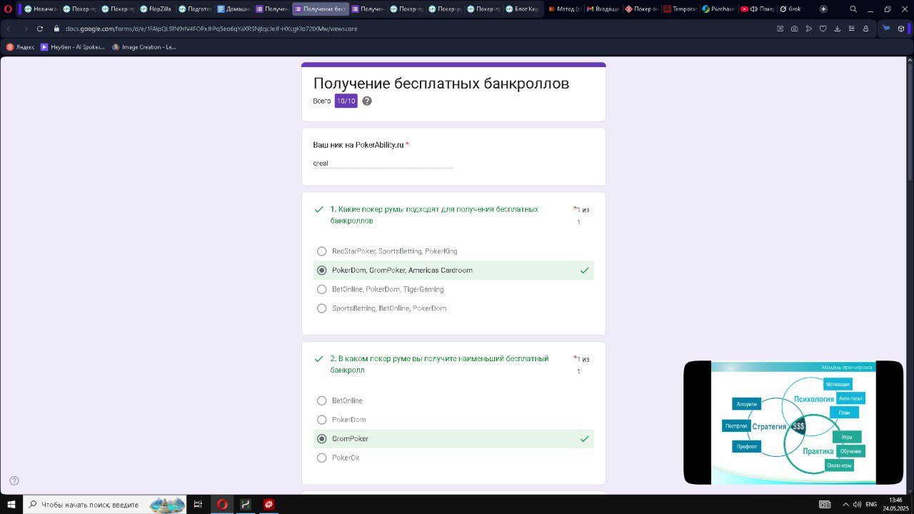This screenshot has width=914, height=514.
Task: Switch to the YouTube Покер tab
Action: [x=756, y=9]
